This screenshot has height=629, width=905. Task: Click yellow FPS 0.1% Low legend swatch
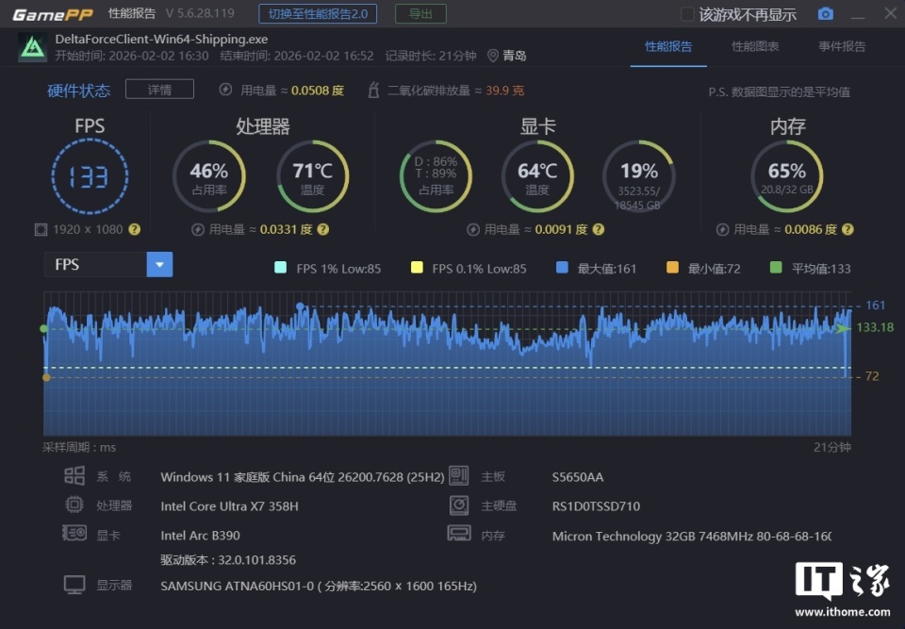(x=417, y=268)
